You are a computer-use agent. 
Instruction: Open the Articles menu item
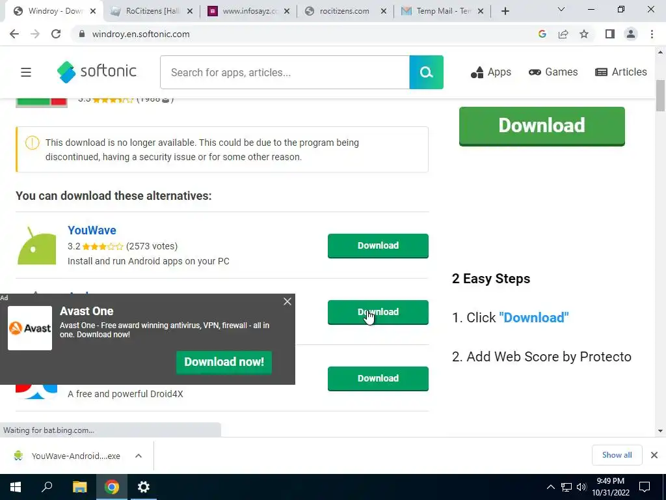[x=621, y=72]
